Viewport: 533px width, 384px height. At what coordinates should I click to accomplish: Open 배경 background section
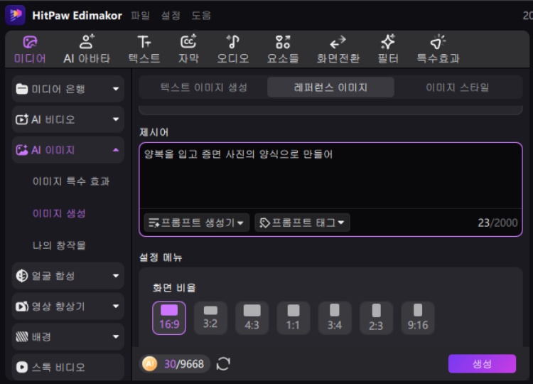pos(68,337)
